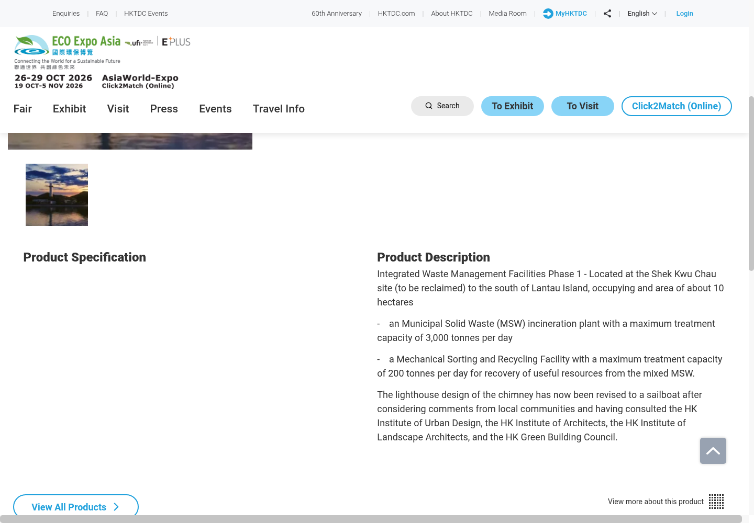The width and height of the screenshot is (754, 523).
Task: Click the Login link
Action: [684, 14]
